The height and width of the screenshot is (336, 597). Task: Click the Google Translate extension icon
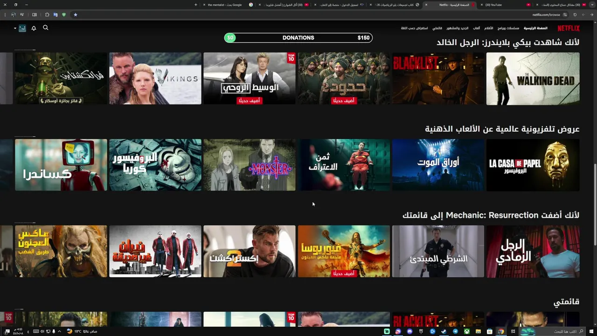[56, 14]
